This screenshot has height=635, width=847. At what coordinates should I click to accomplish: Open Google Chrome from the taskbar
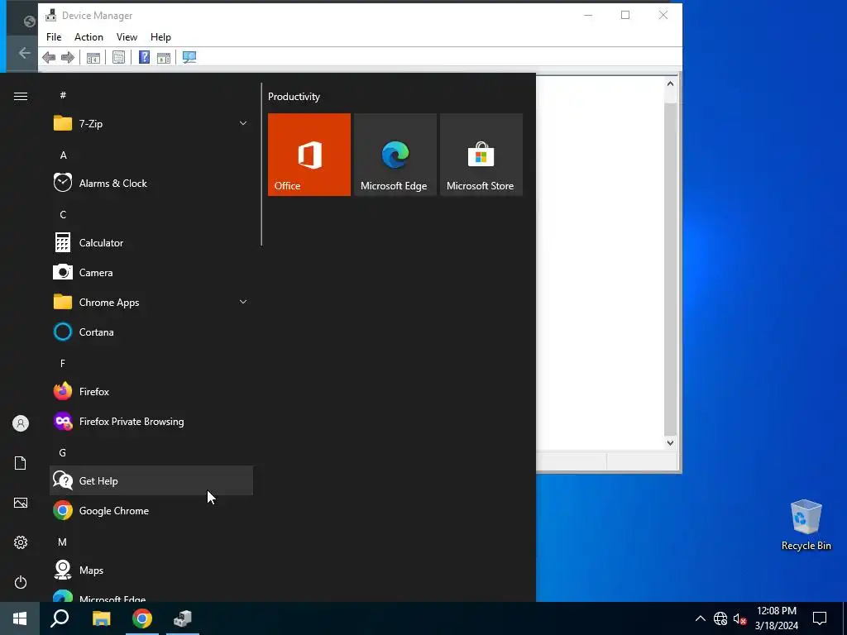click(x=142, y=618)
